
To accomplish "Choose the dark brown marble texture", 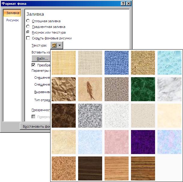I will (64, 116).
